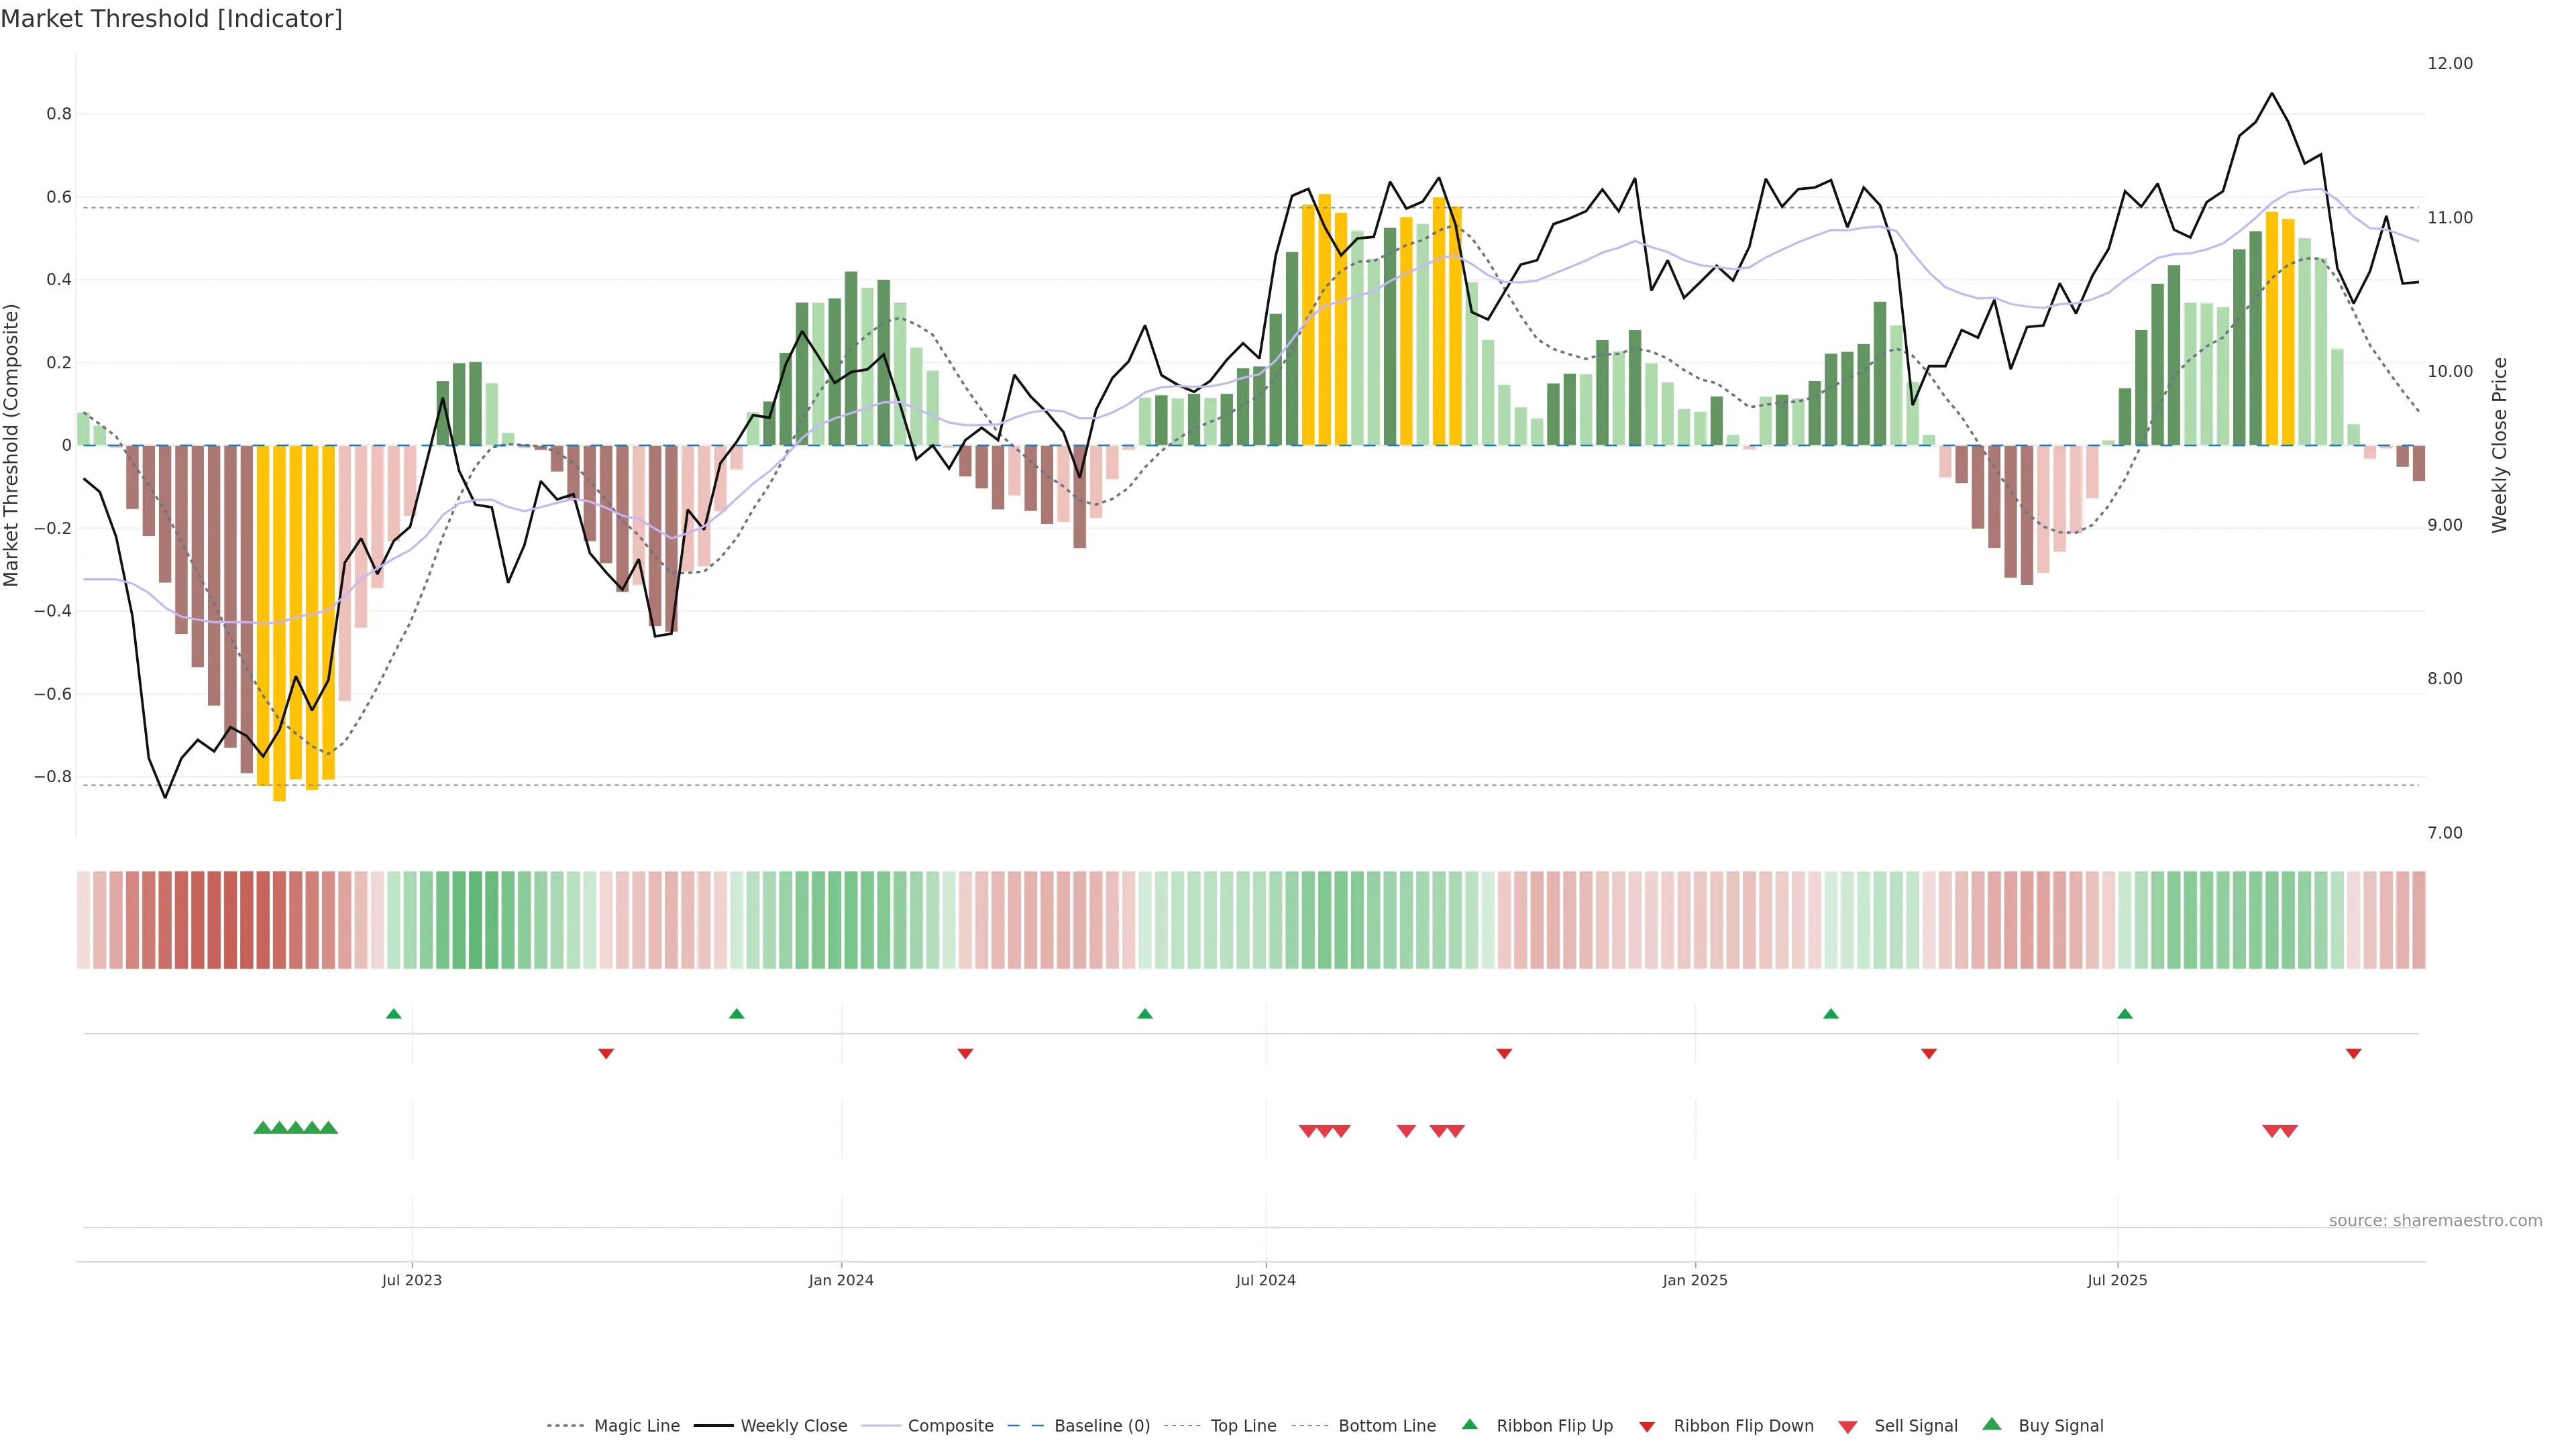
Task: Click the Buy Signal legend triangle icon
Action: click(x=1992, y=1424)
